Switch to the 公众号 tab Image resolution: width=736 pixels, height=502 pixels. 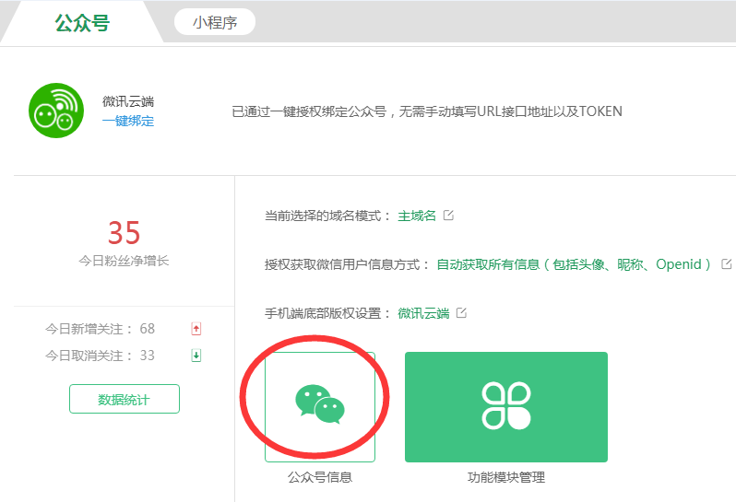pyautogui.click(x=81, y=23)
